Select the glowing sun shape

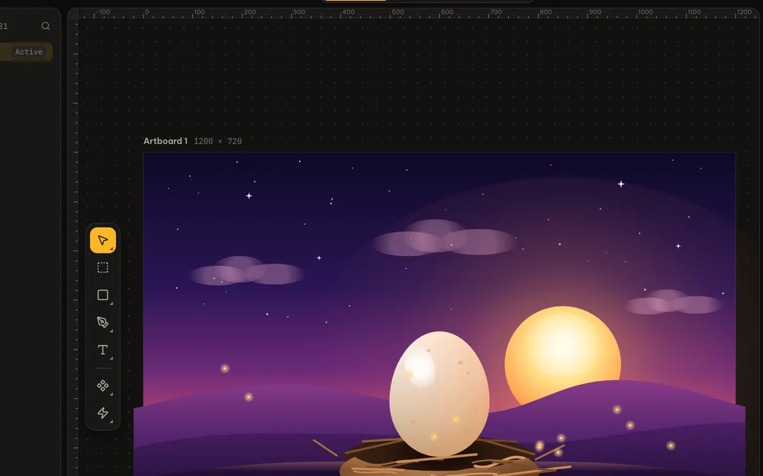[562, 357]
